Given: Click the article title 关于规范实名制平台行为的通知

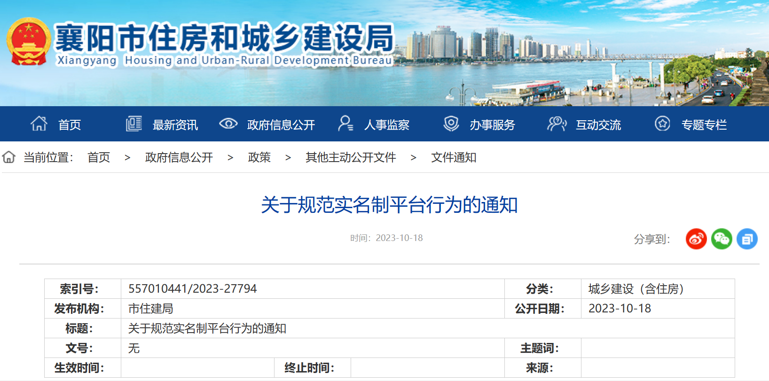Looking at the screenshot, I should tap(389, 205).
